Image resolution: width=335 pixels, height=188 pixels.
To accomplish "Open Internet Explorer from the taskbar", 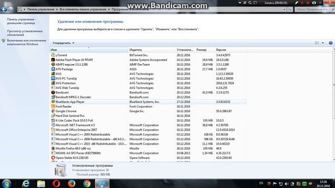I will [26, 183].
